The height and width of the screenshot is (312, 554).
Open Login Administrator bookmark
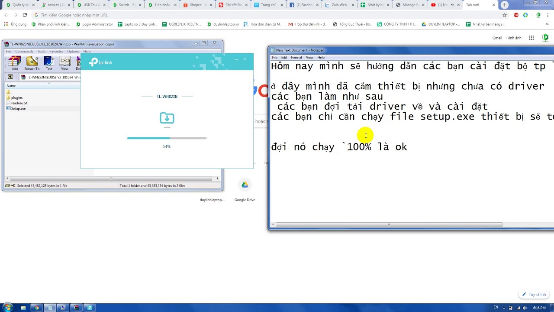[94, 24]
